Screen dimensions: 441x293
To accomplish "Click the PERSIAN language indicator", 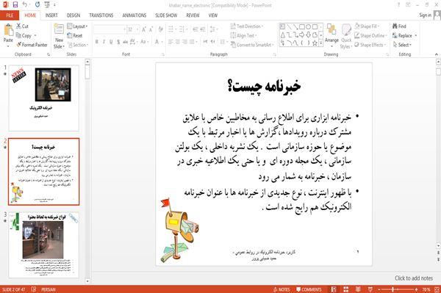I will coord(49,289).
